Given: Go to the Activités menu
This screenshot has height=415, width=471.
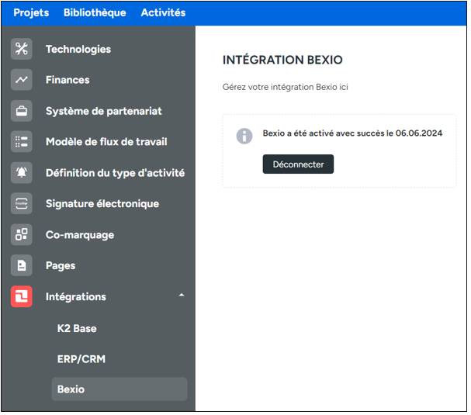Looking at the screenshot, I should point(163,12).
